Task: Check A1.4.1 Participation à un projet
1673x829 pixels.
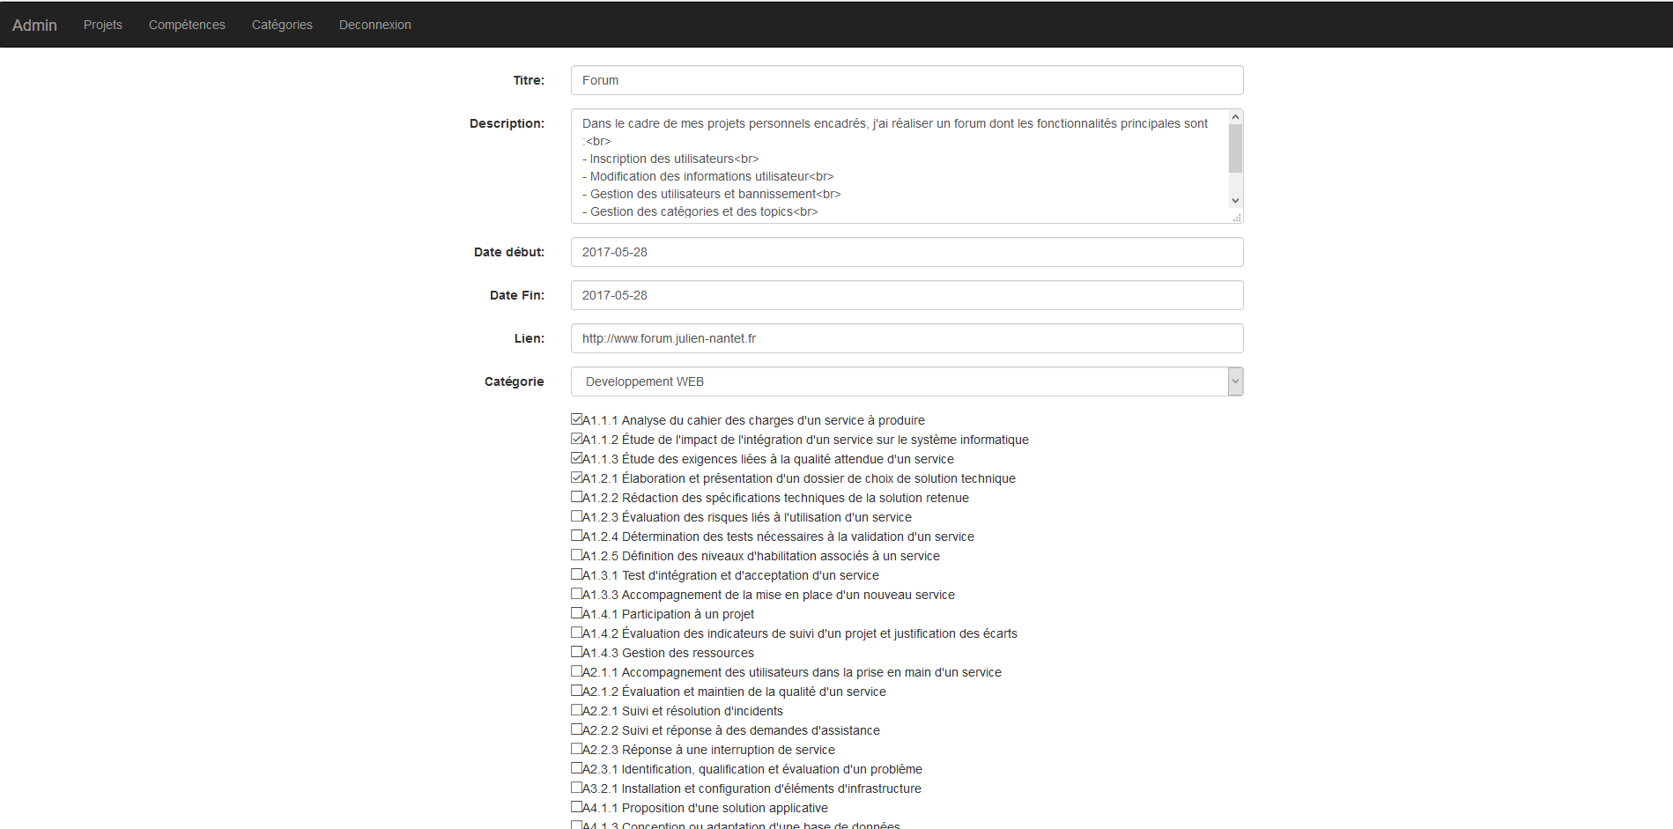Action: (x=576, y=613)
